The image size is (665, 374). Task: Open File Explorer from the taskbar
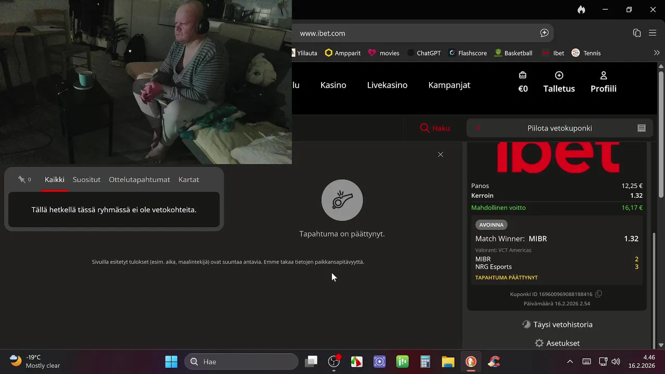(448, 362)
